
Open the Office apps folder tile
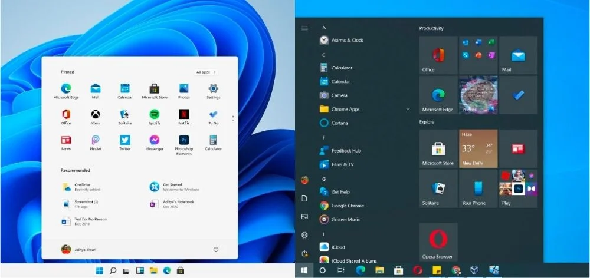(x=478, y=55)
